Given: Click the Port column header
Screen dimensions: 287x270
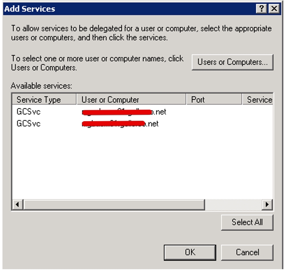Looking at the screenshot, I should (x=198, y=100).
